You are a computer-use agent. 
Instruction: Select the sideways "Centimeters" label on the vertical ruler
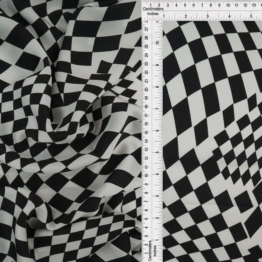[x=150, y=250]
